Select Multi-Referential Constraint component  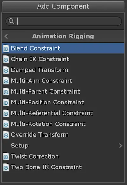63,113
